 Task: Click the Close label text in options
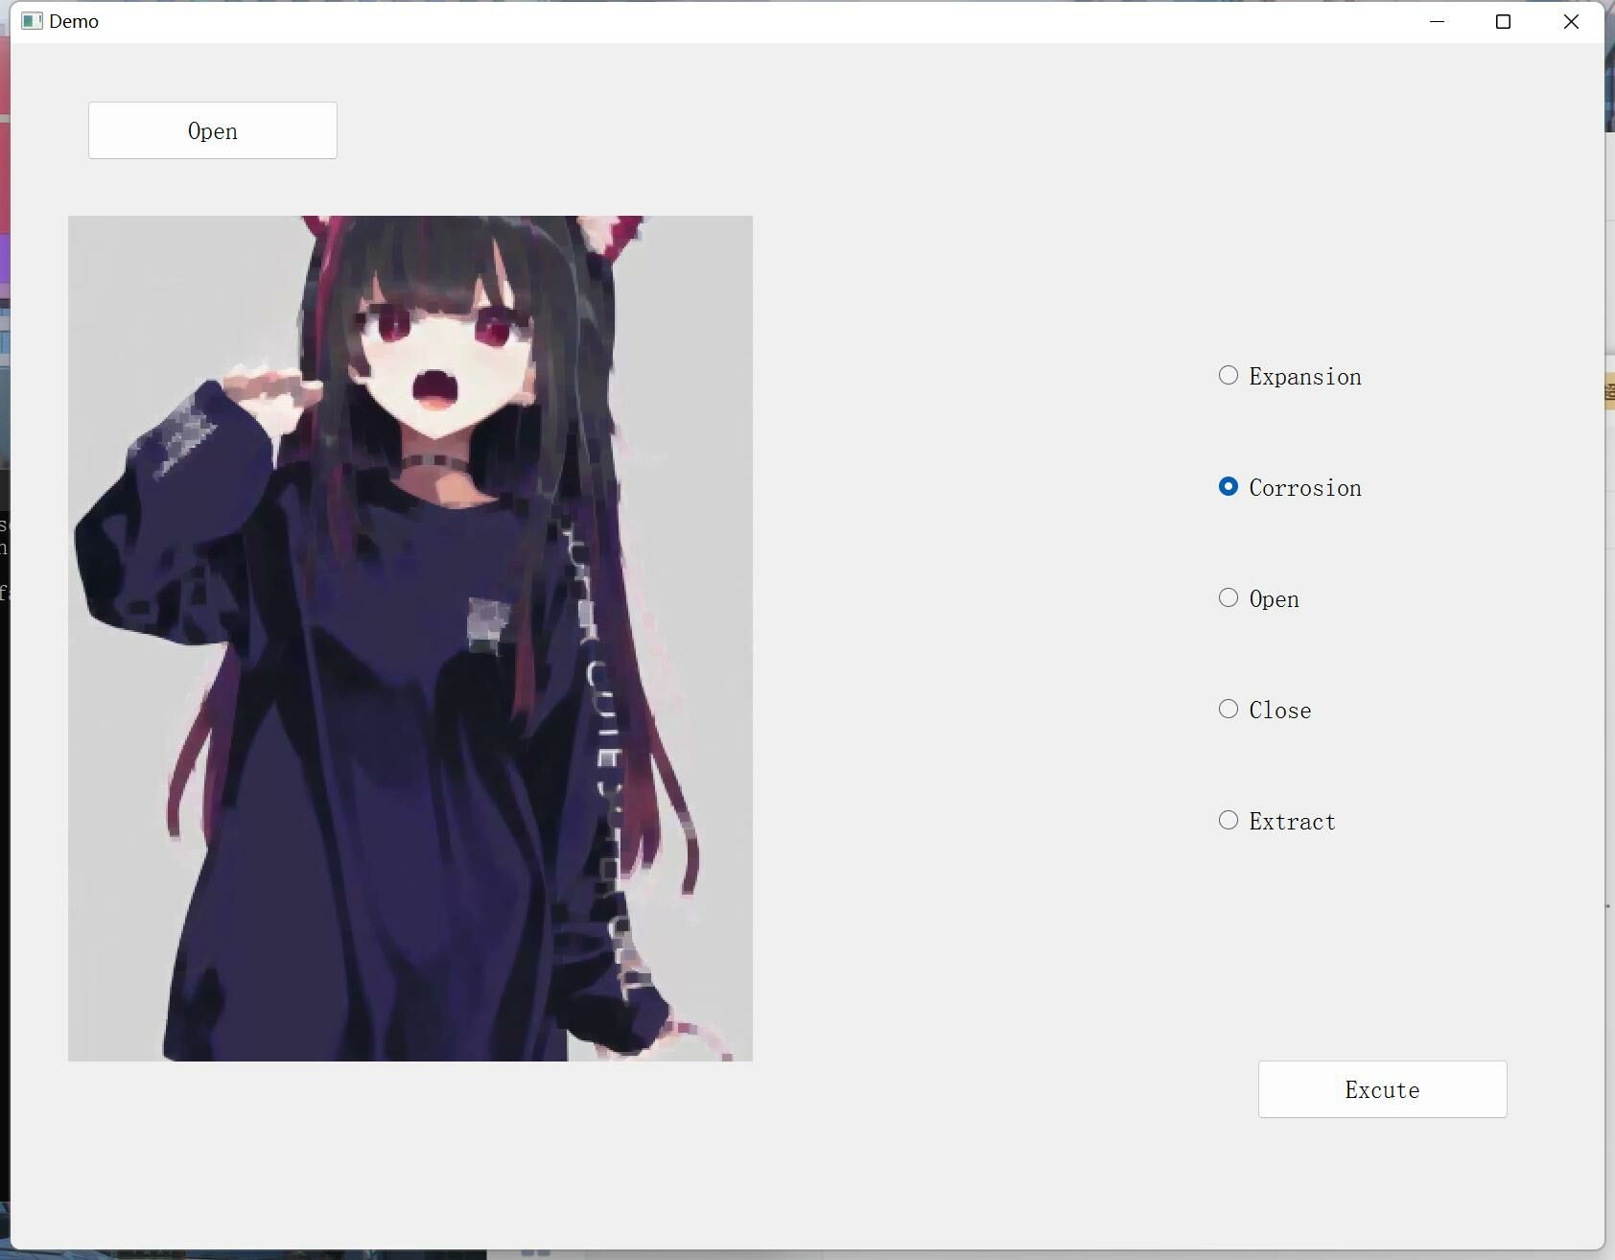[x=1279, y=710]
